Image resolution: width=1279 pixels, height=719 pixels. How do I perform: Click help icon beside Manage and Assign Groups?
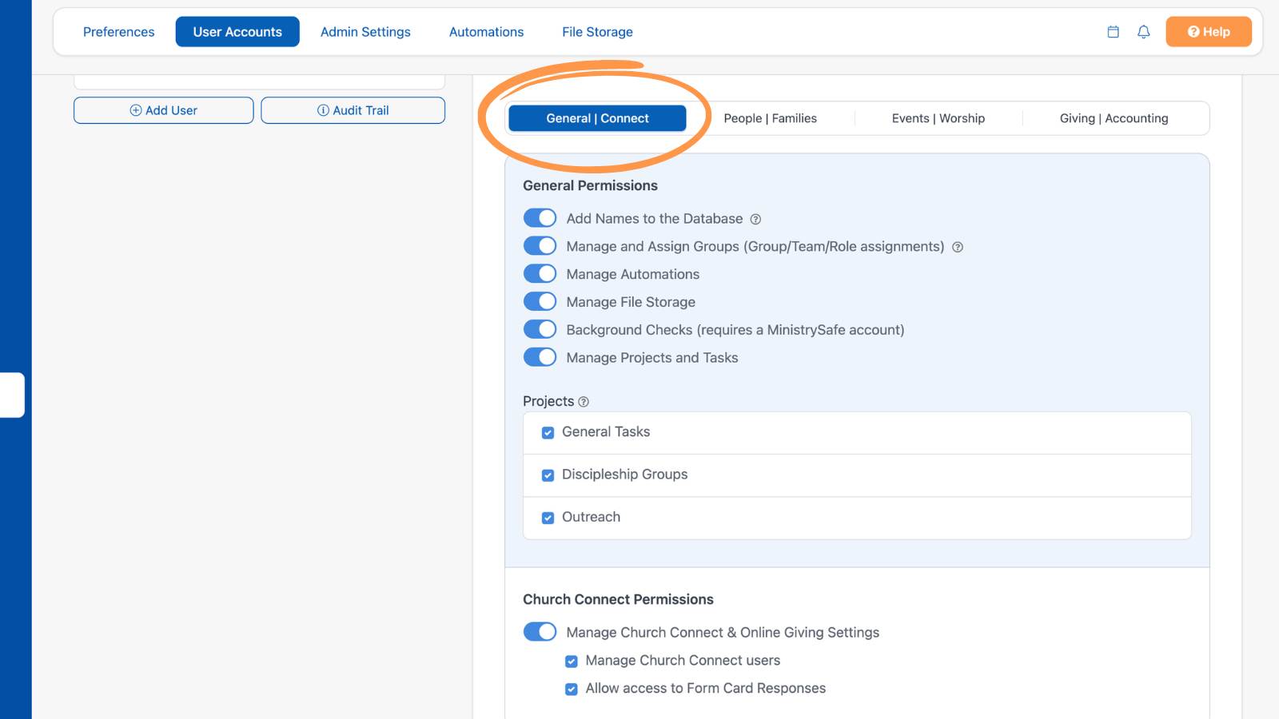[x=958, y=247]
